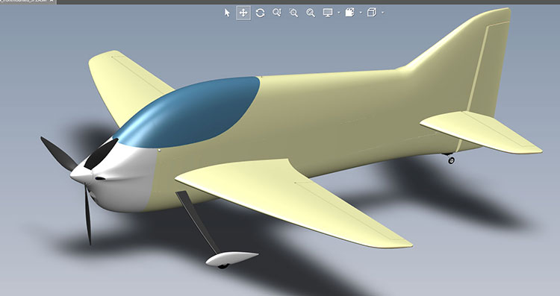Click the front landing gear wheel fairing

click(x=231, y=259)
